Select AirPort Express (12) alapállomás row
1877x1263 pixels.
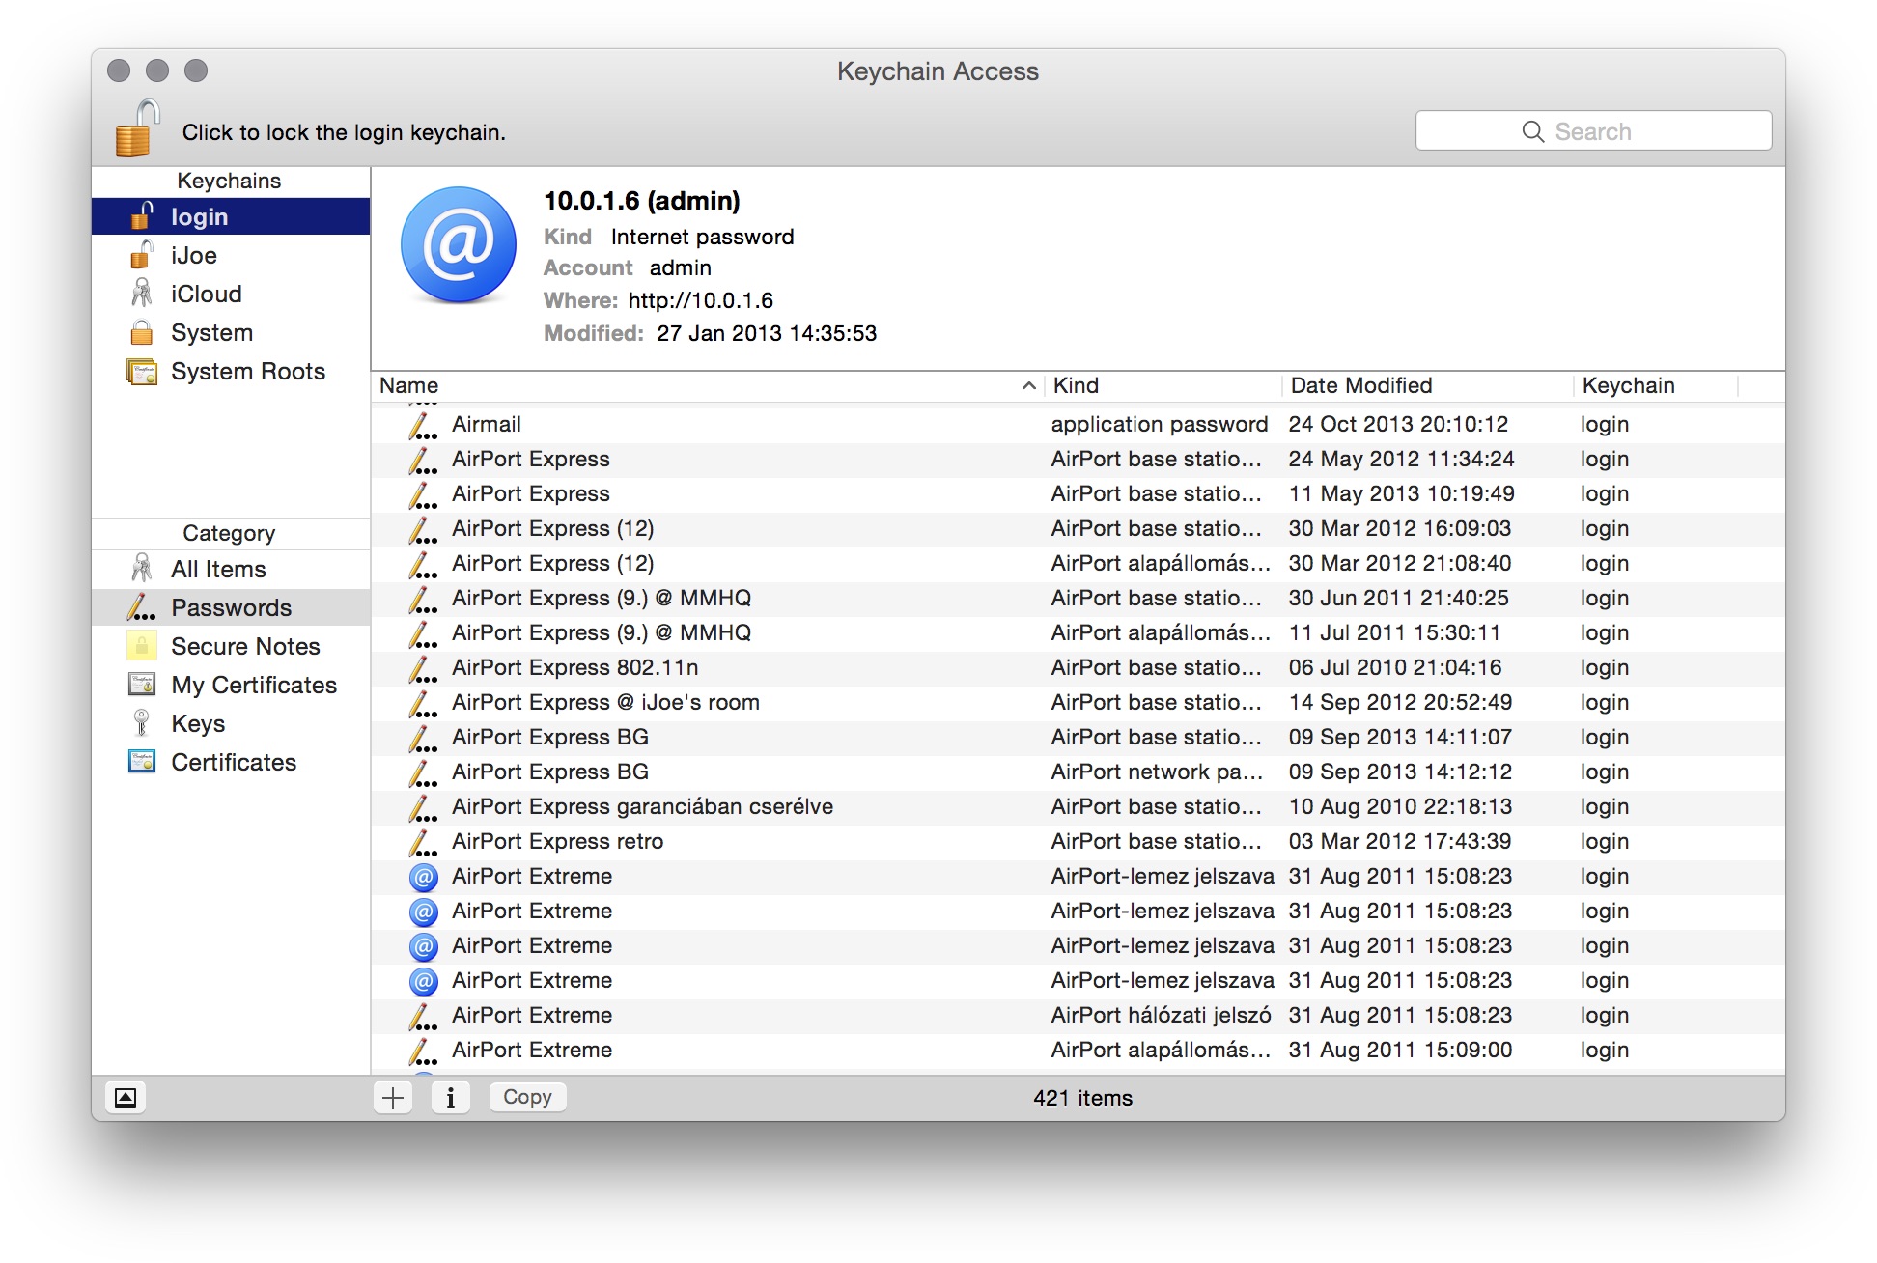(x=1078, y=564)
